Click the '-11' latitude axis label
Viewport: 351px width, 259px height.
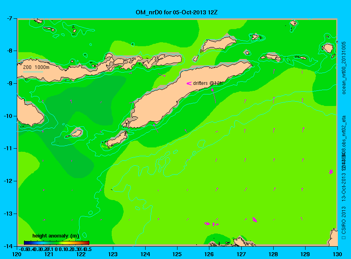[8, 148]
